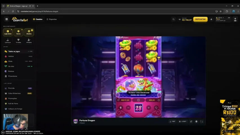Screen dimensions: 240x135
Task: Click the DEPOSITAR button
Action: click(x=200, y=19)
